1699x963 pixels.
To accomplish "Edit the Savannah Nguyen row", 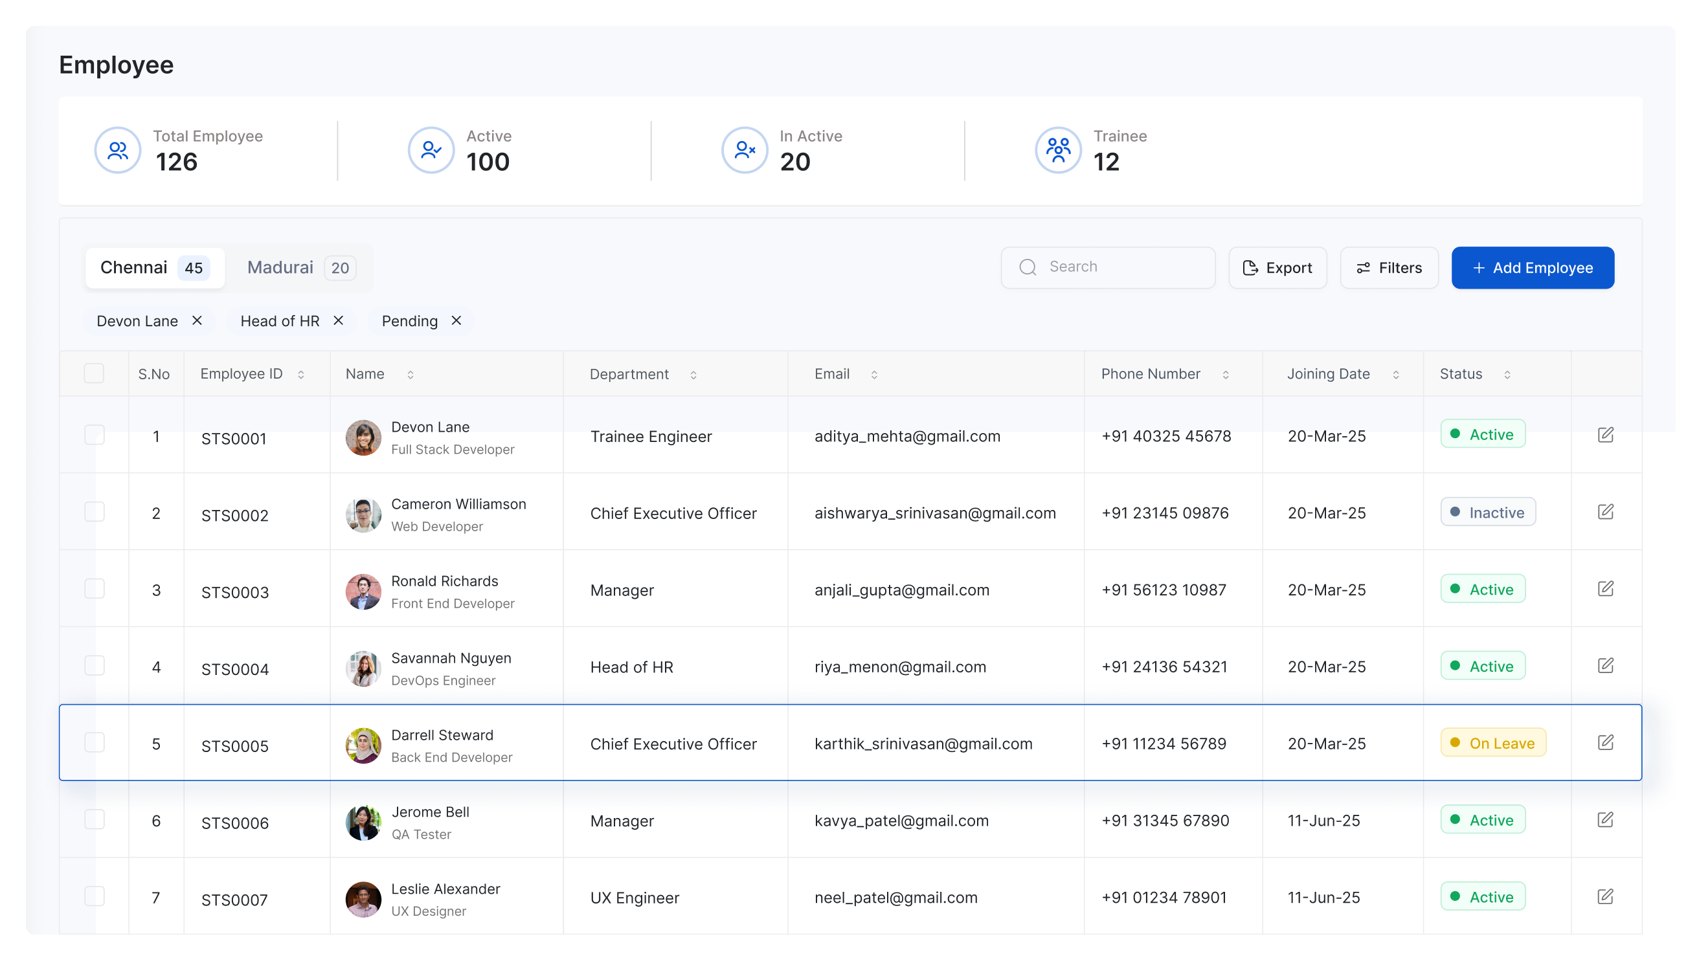I will (1605, 665).
